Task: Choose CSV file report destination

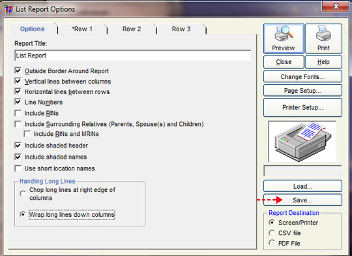Action: coord(272,233)
